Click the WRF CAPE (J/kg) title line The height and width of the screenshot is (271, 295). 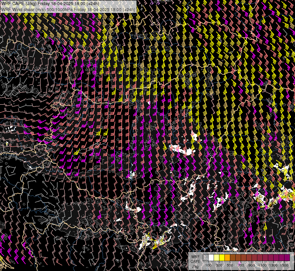(50, 4)
